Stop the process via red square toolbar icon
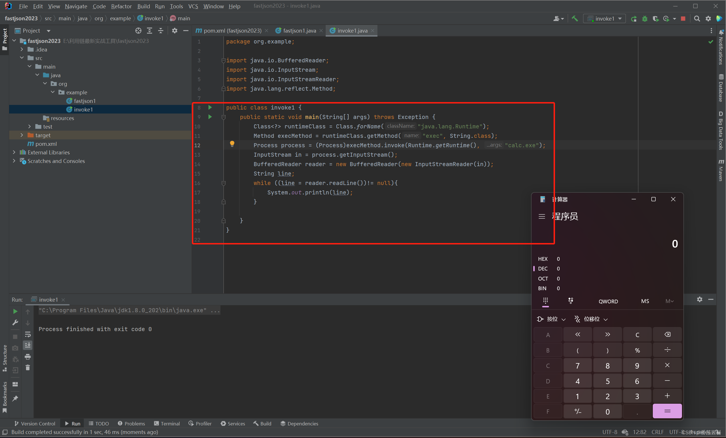Image resolution: width=726 pixels, height=438 pixels. click(683, 18)
